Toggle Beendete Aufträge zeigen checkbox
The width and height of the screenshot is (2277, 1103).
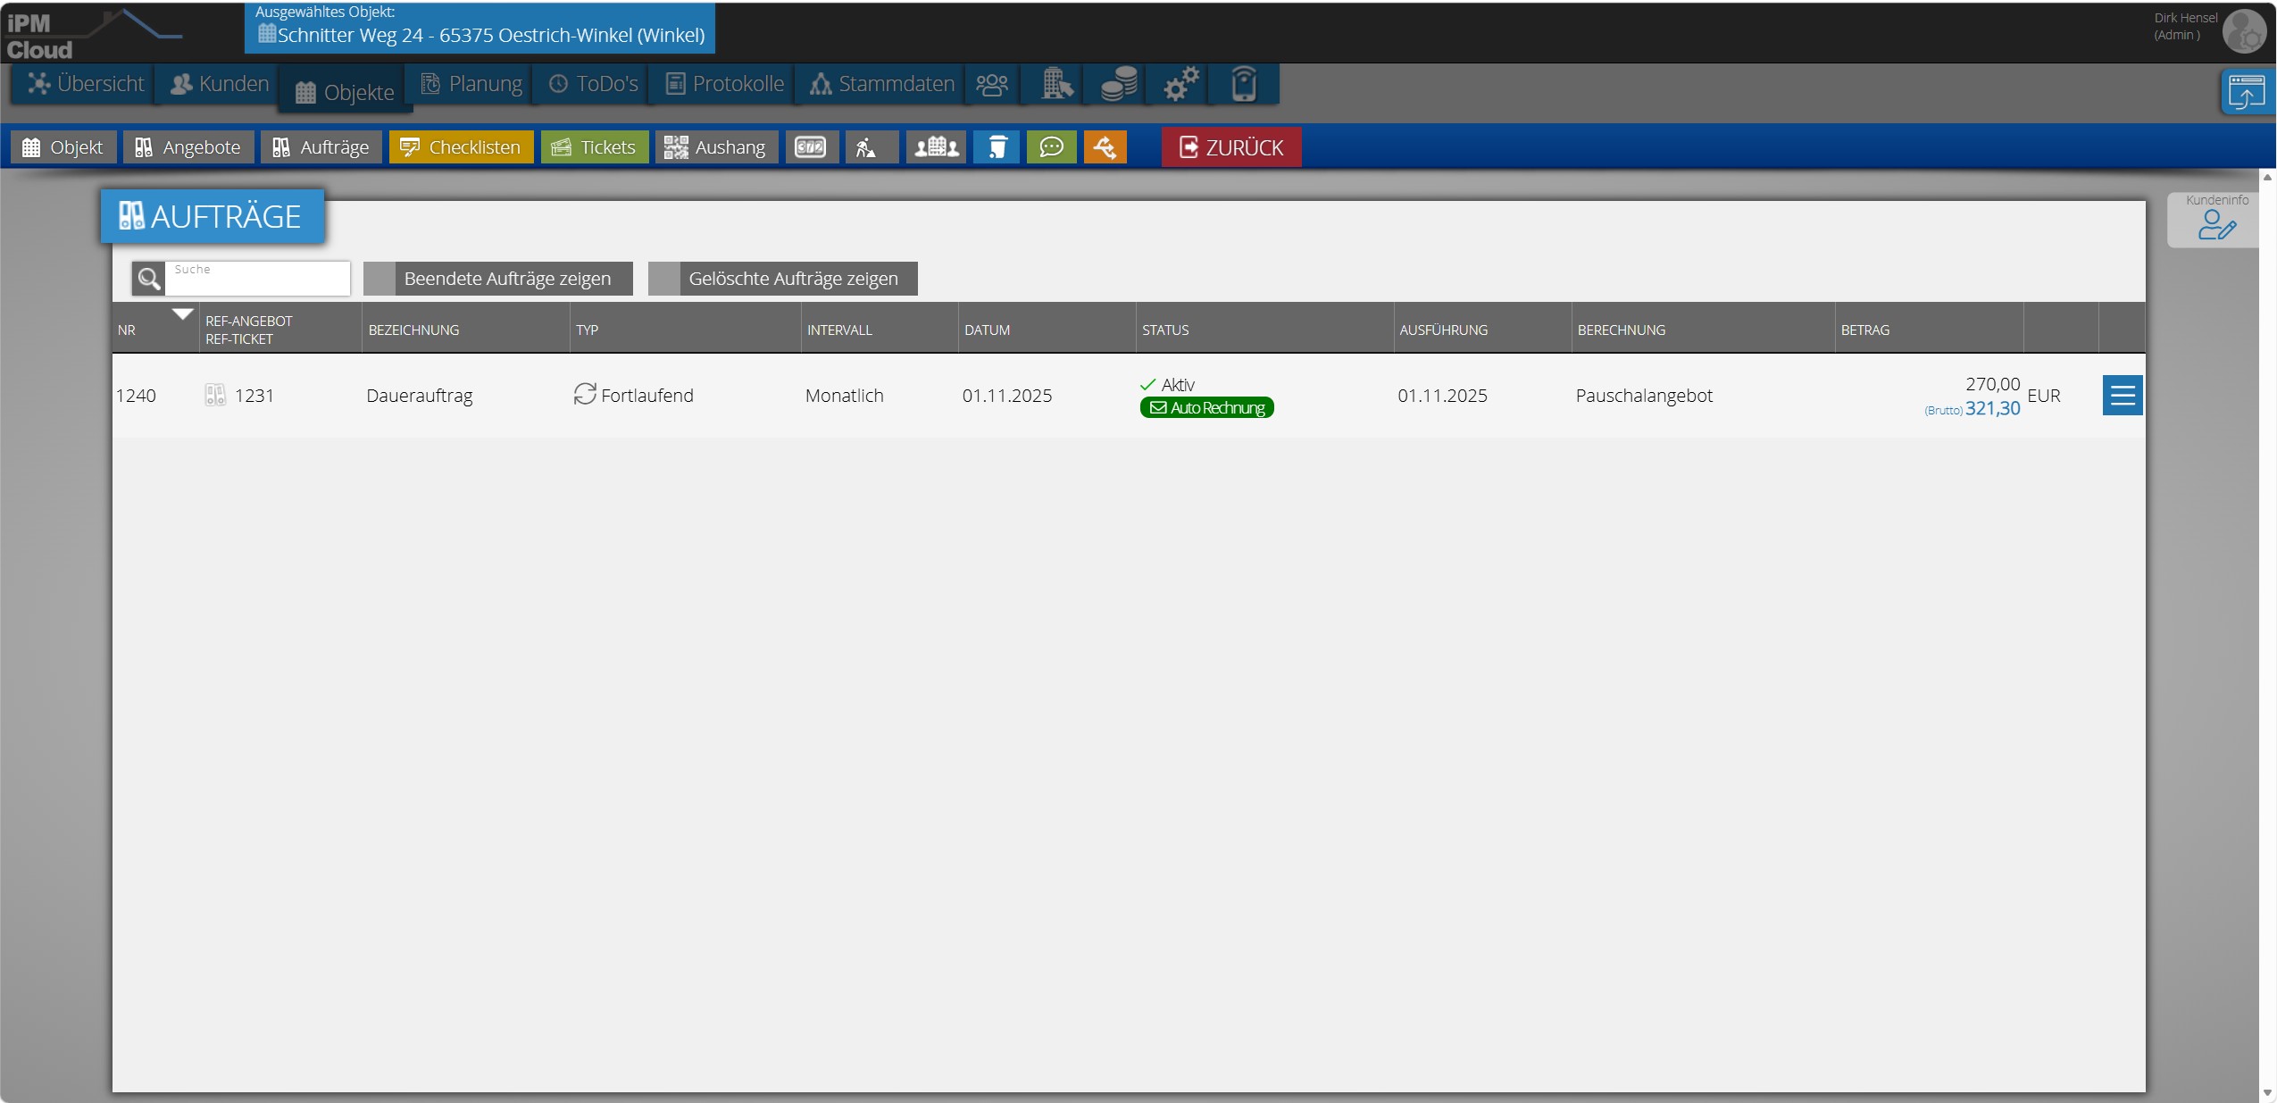(x=379, y=279)
